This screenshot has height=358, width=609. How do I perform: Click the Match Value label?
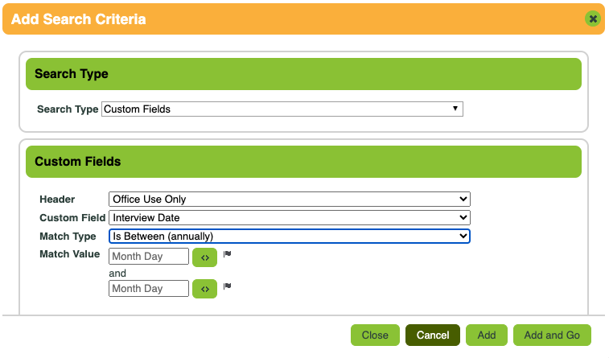pos(69,254)
